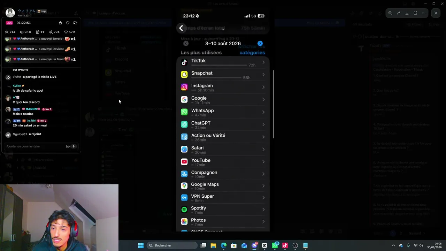Image resolution: width=446 pixels, height=251 pixels.
Task: Expand the Action ou Vérité row chevron
Action: tap(263, 137)
